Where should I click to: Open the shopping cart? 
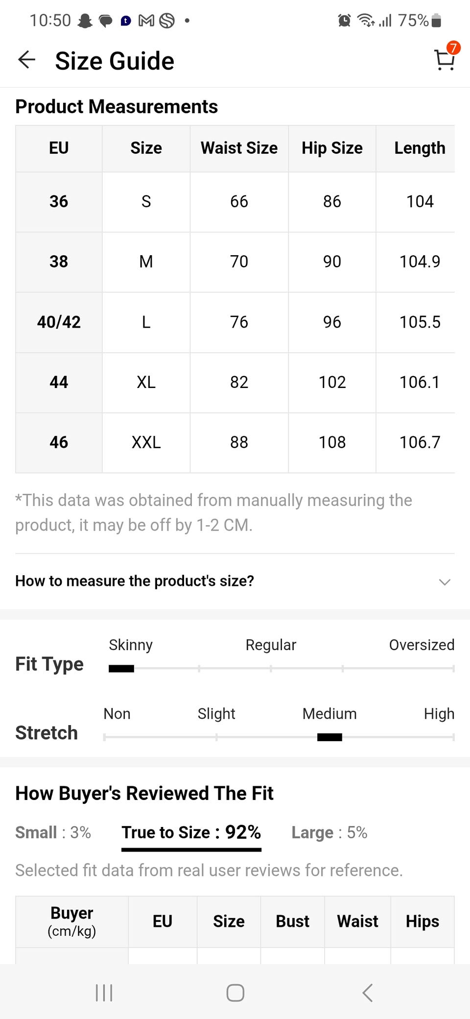pos(445,60)
